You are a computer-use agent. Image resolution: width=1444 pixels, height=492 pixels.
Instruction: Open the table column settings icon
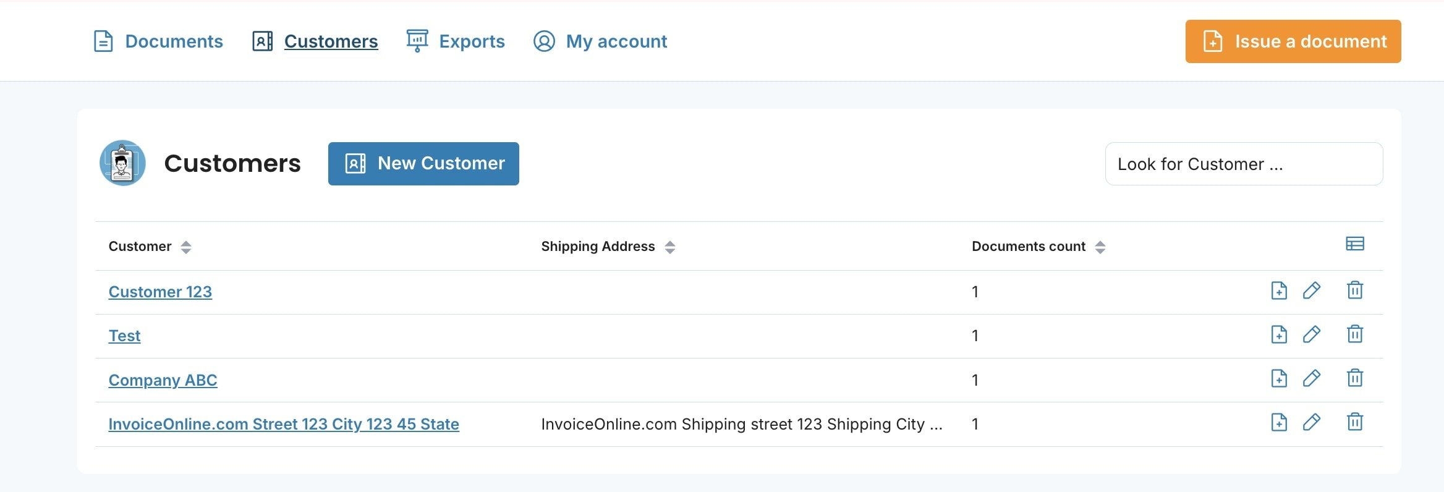point(1354,244)
